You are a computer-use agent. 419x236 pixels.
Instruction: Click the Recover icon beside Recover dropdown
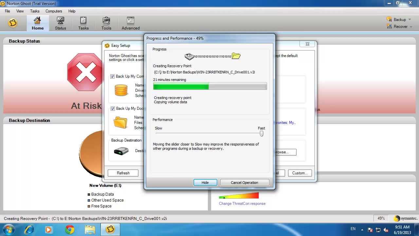(x=389, y=26)
